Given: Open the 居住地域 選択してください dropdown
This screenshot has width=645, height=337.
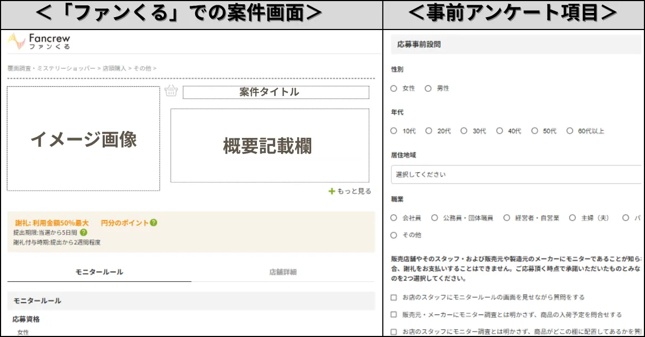Looking at the screenshot, I should (516, 174).
